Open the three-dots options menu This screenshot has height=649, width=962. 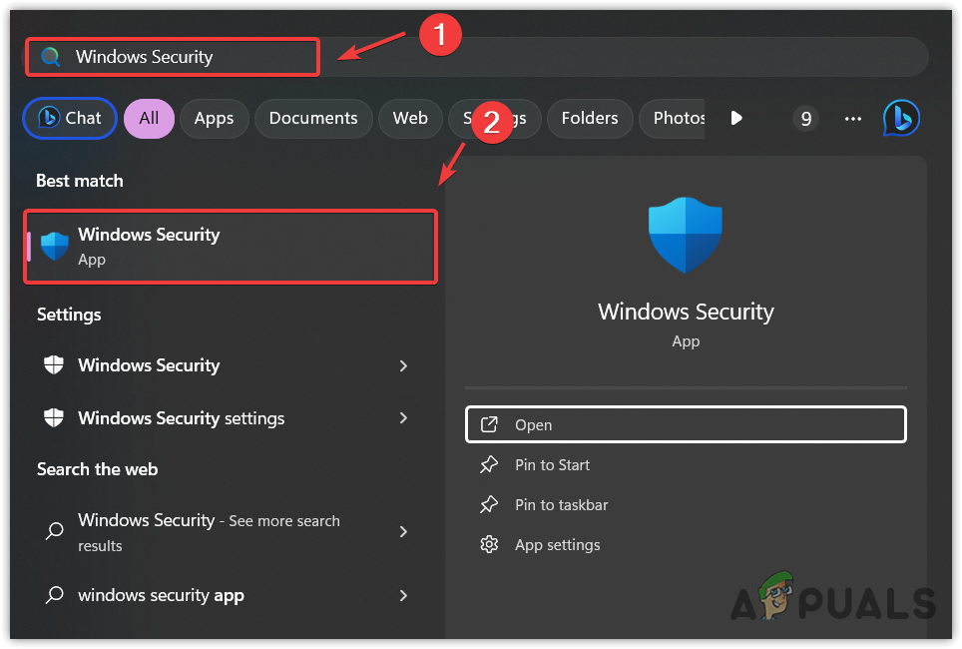click(853, 119)
